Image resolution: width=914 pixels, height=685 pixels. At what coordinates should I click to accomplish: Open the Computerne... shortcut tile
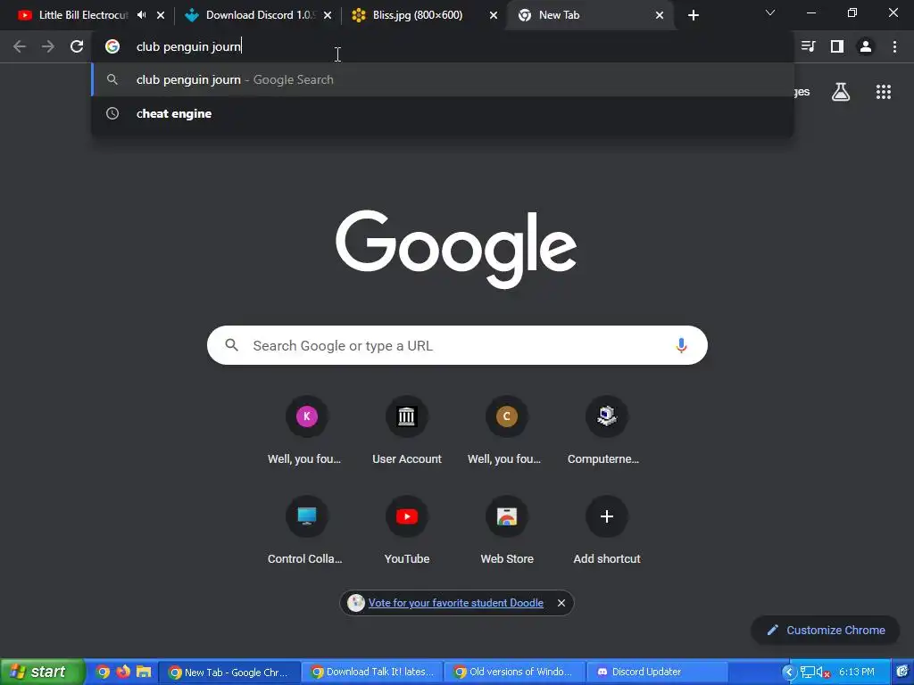[x=606, y=430]
